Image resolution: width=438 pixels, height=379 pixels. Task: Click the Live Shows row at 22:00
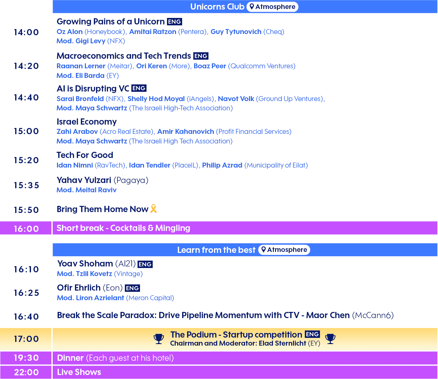[x=79, y=372]
